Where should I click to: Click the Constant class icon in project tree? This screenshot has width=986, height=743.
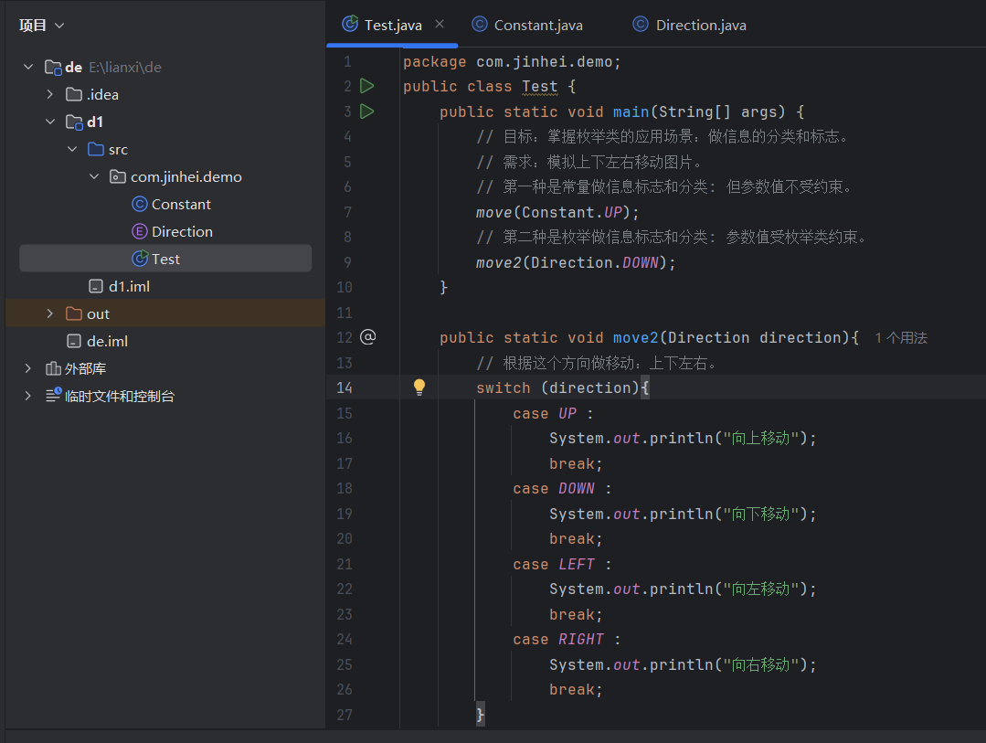(x=140, y=204)
